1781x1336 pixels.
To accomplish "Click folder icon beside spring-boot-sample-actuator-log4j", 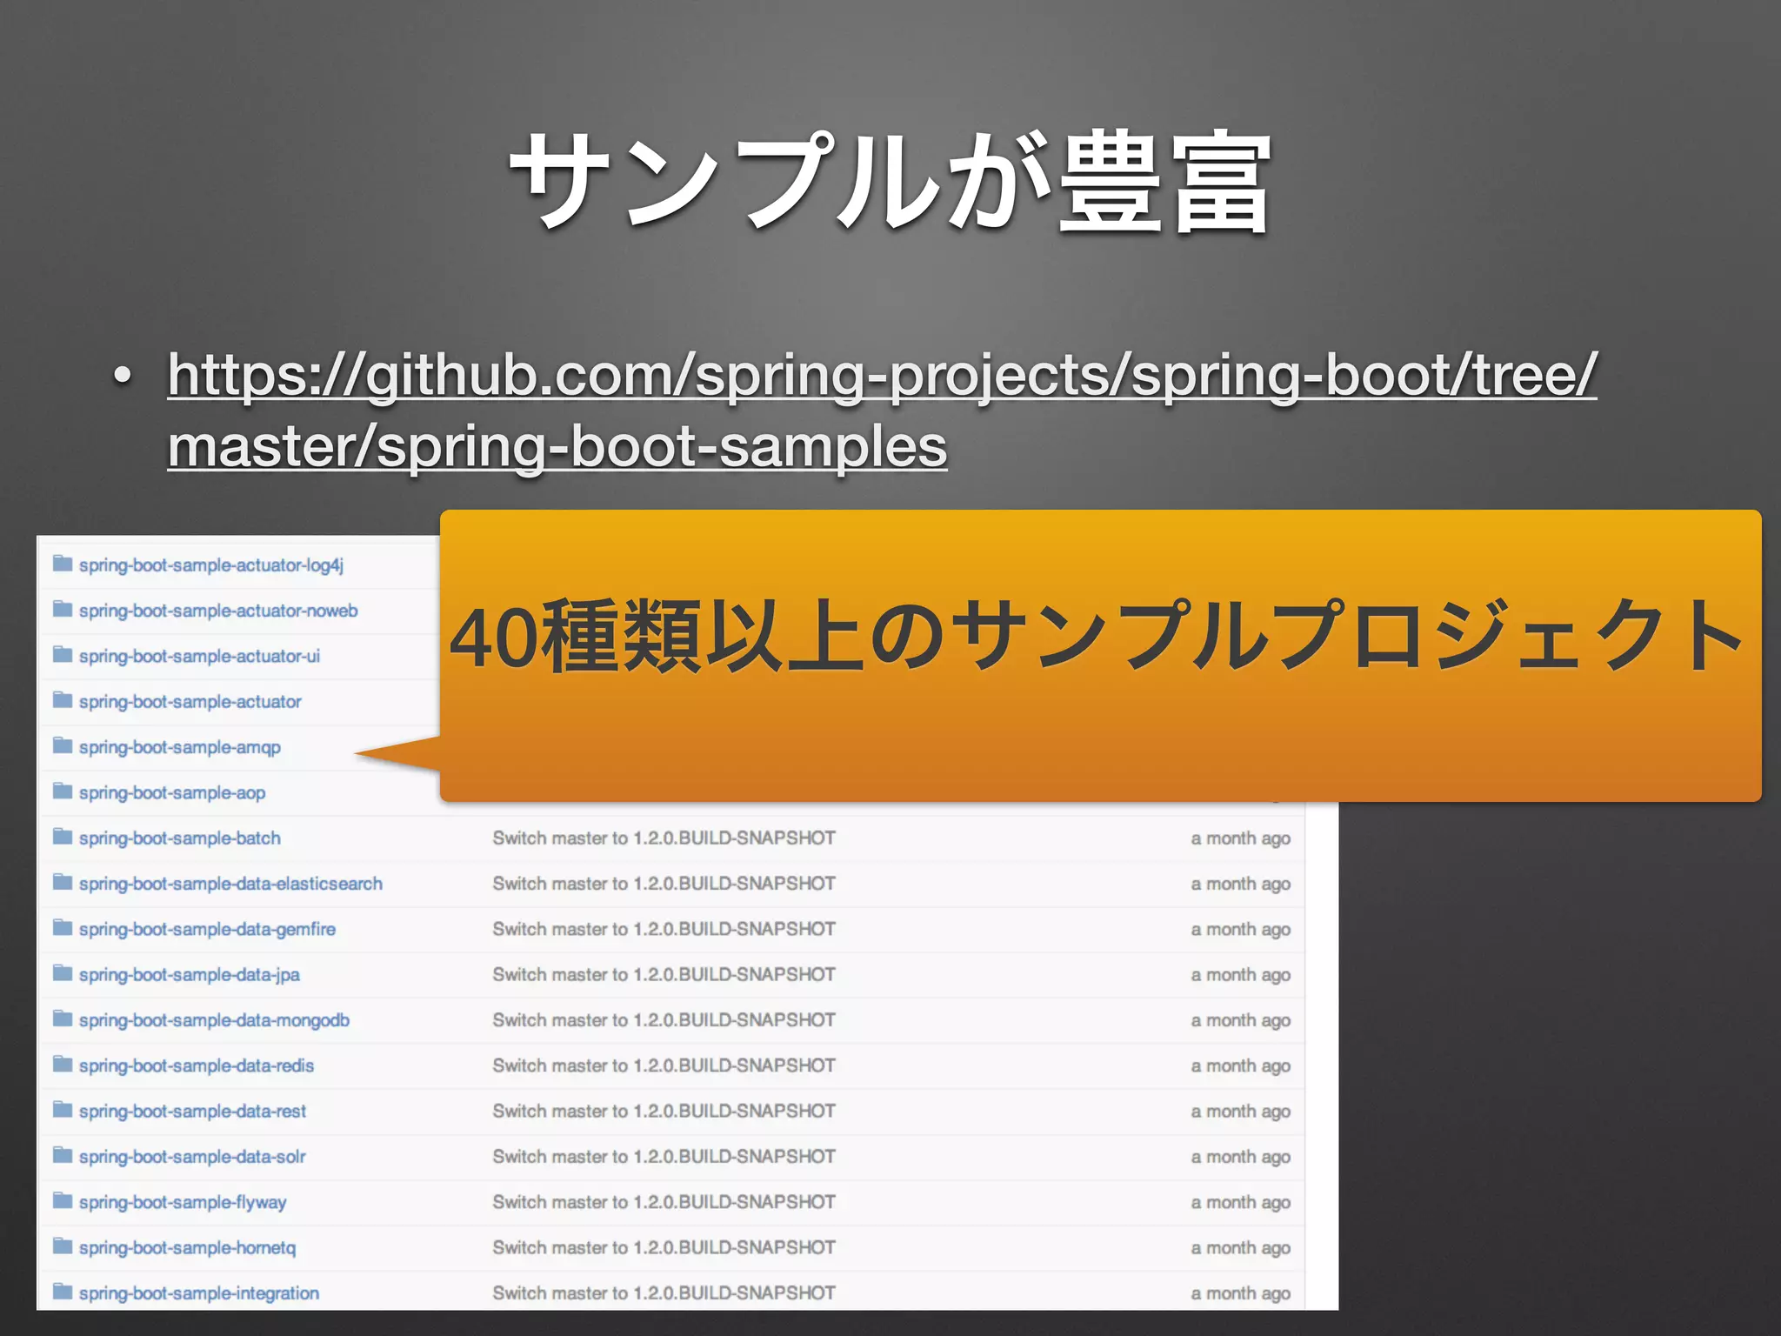I will point(63,564).
